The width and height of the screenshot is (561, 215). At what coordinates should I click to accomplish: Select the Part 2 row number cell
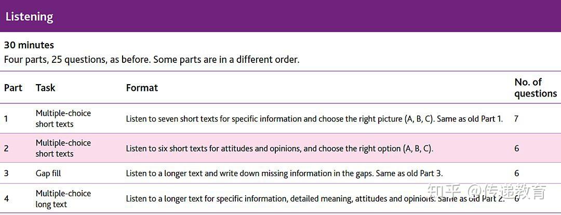(x=6, y=148)
